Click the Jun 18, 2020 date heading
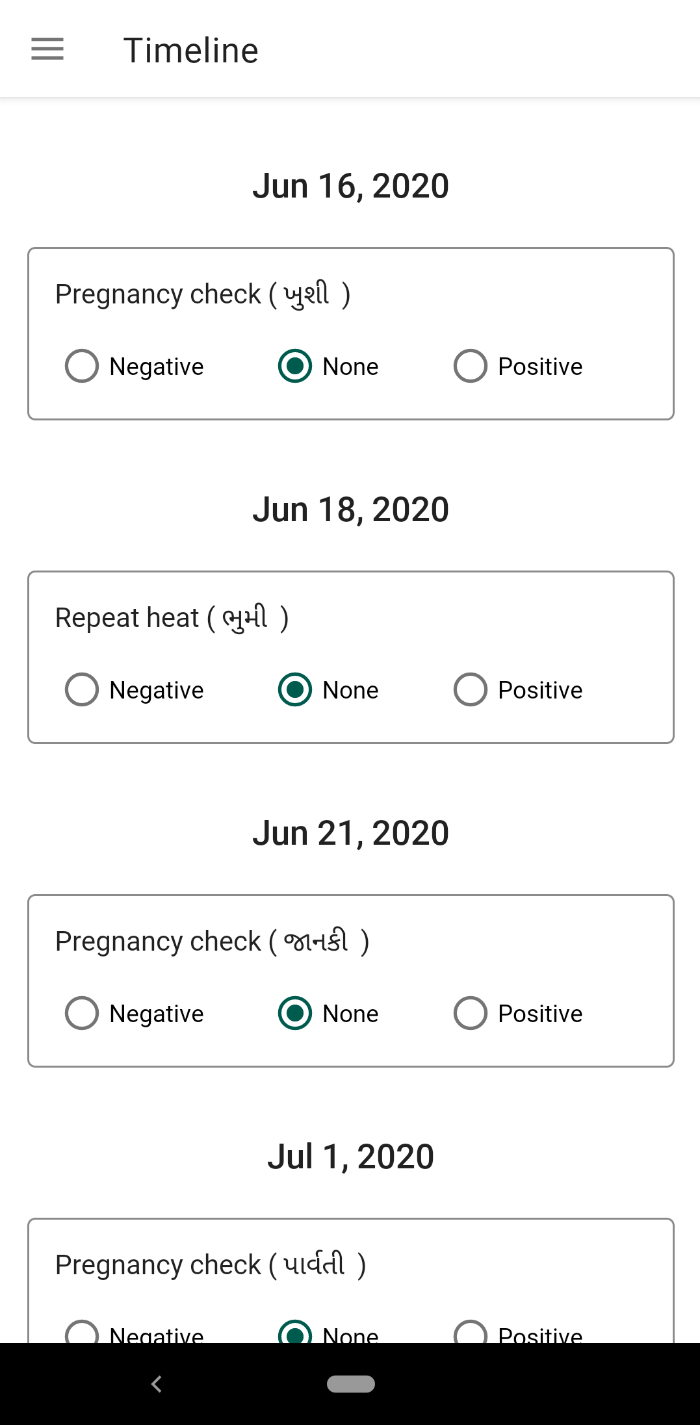The image size is (700, 1425). 350,509
